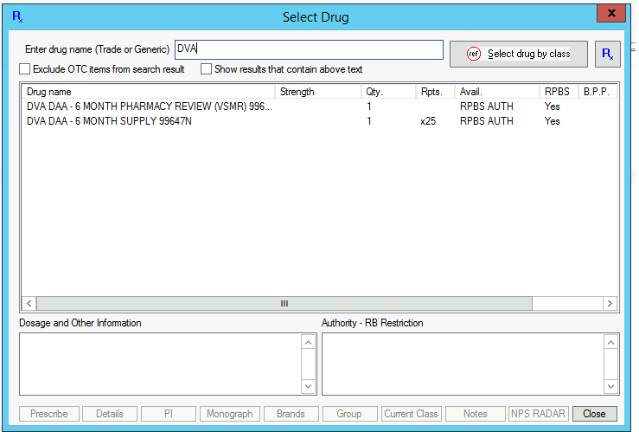This screenshot has height=432, width=639.
Task: Click x25 repeats for 6 Month Supply
Action: 428,121
